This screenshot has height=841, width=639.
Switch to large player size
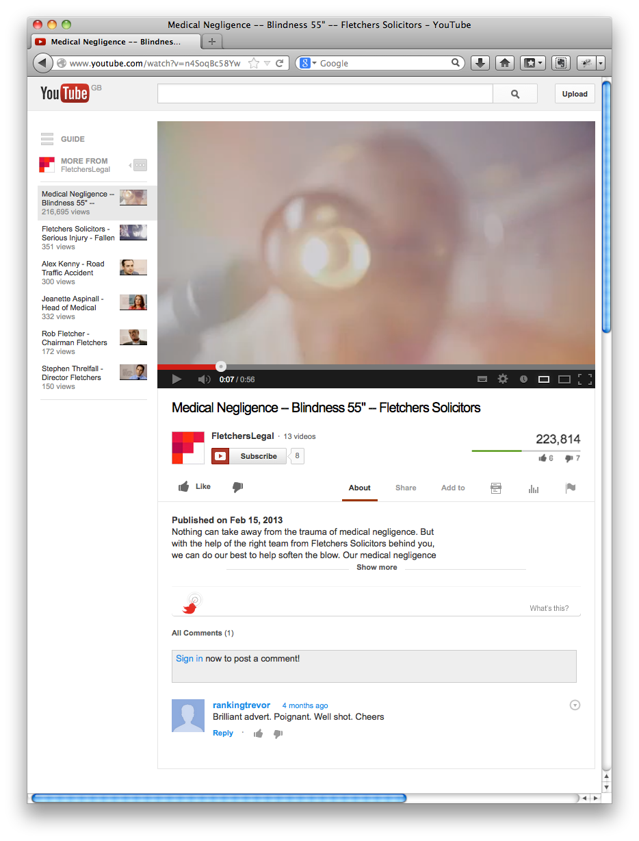point(564,379)
